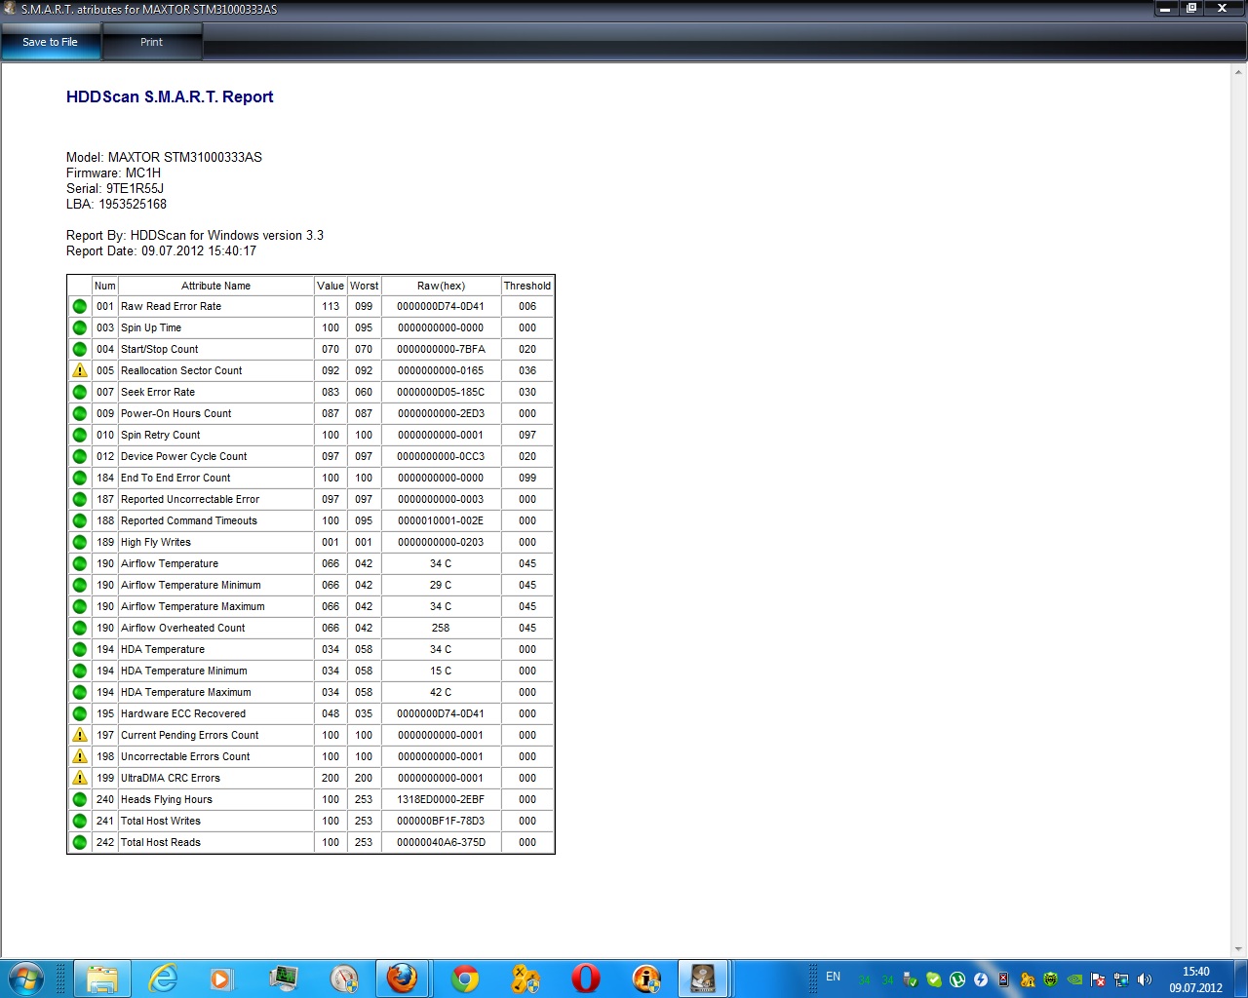Launch Internet Explorer from the taskbar

click(163, 979)
